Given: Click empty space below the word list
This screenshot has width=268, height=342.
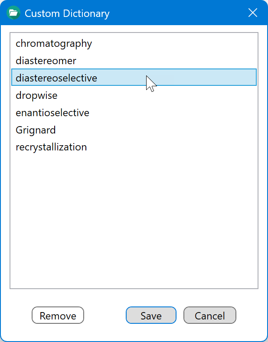Looking at the screenshot, I should click(x=134, y=221).
